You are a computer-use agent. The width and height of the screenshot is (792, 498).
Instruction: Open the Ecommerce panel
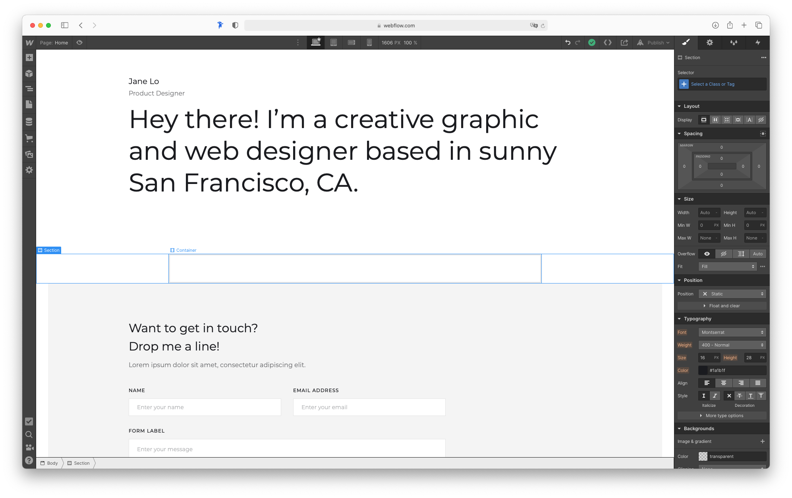(29, 138)
